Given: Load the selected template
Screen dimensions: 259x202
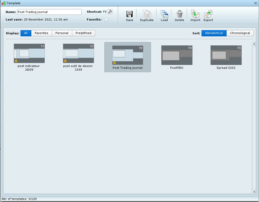Looking at the screenshot, I should [164, 16].
